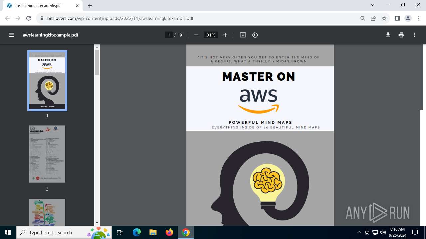Open the Windows Start menu

[x=8, y=232]
